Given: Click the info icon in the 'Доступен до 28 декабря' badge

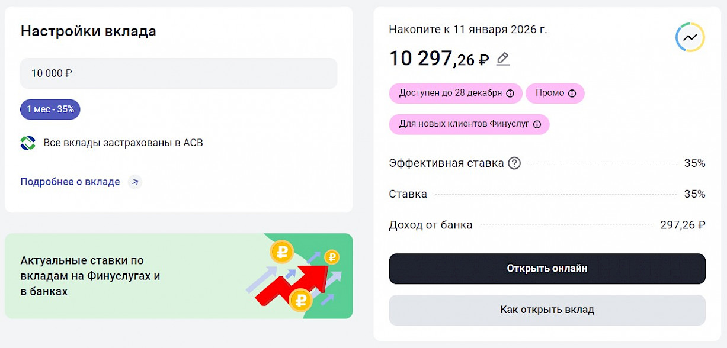Looking at the screenshot, I should pyautogui.click(x=510, y=94).
